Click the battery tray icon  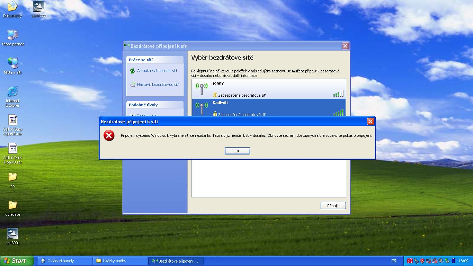(x=453, y=261)
